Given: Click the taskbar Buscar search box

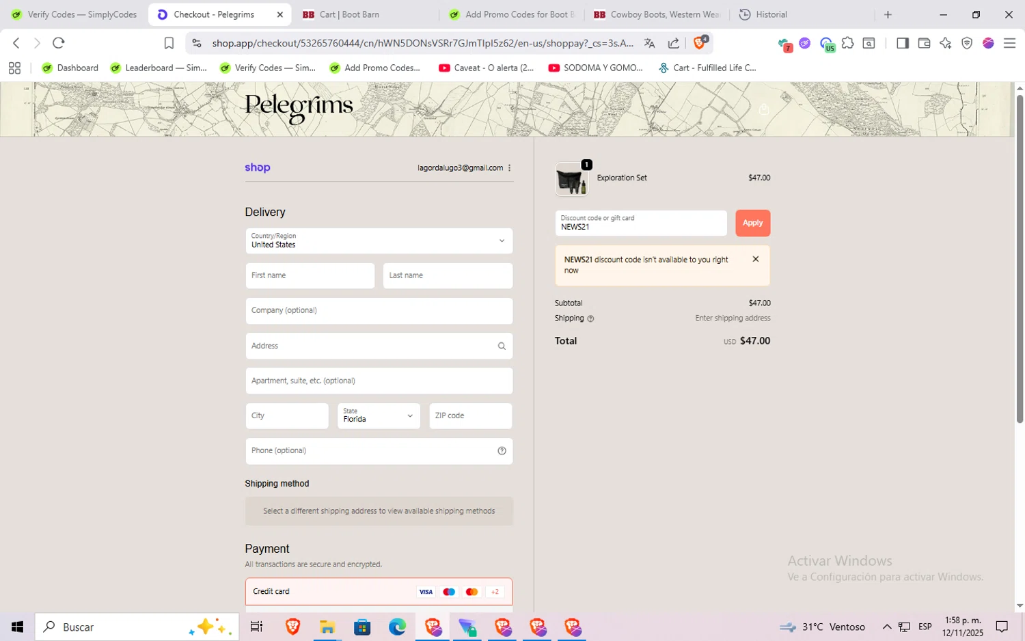Looking at the screenshot, I should tap(137, 627).
